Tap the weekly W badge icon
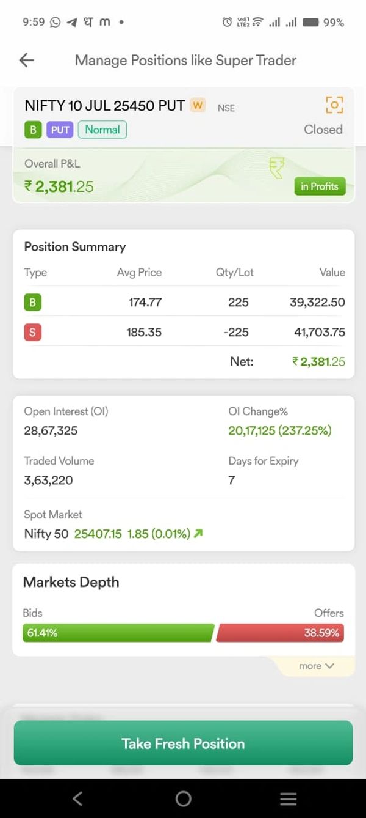The width and height of the screenshot is (366, 818). (x=198, y=105)
